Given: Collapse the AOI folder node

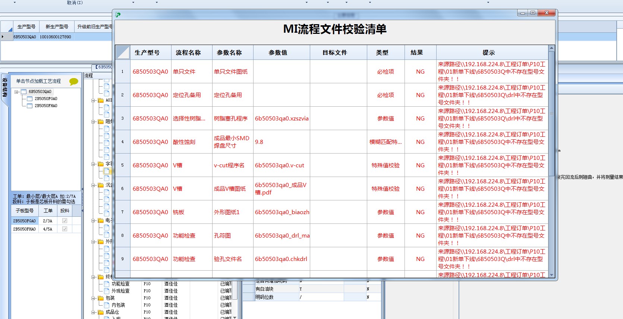Looking at the screenshot, I should (93, 100).
